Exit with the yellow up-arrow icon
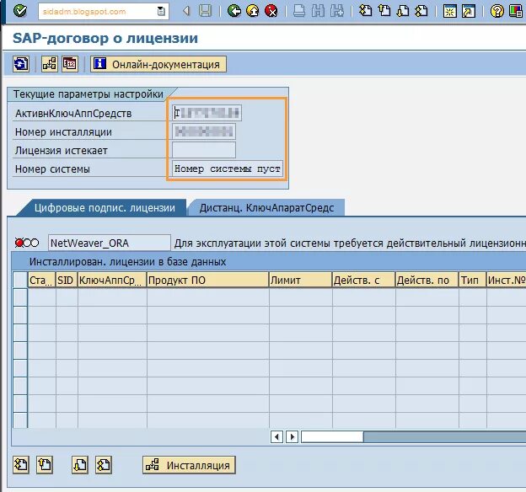The image size is (526, 492). pos(253,11)
